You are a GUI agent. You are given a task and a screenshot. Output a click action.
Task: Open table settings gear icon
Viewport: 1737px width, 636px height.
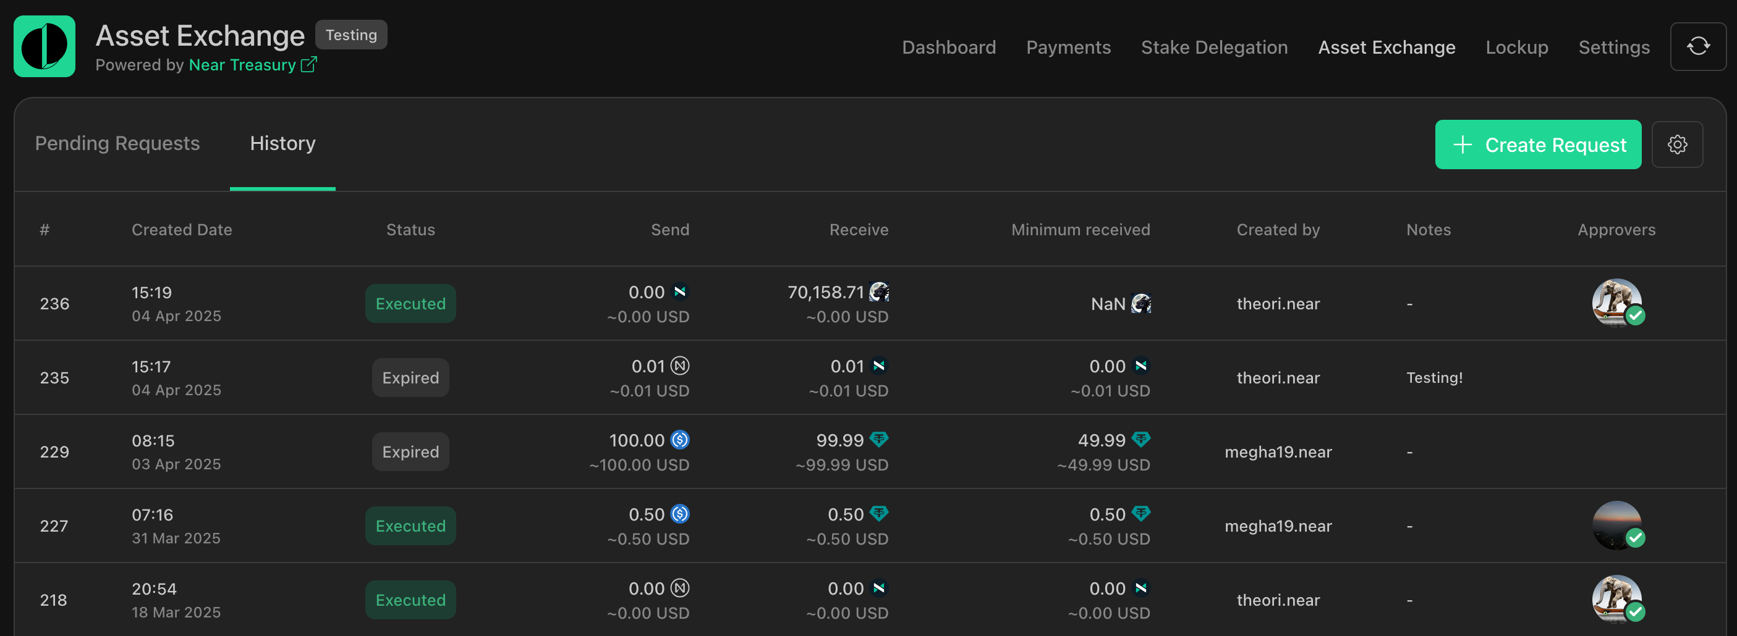(x=1677, y=144)
